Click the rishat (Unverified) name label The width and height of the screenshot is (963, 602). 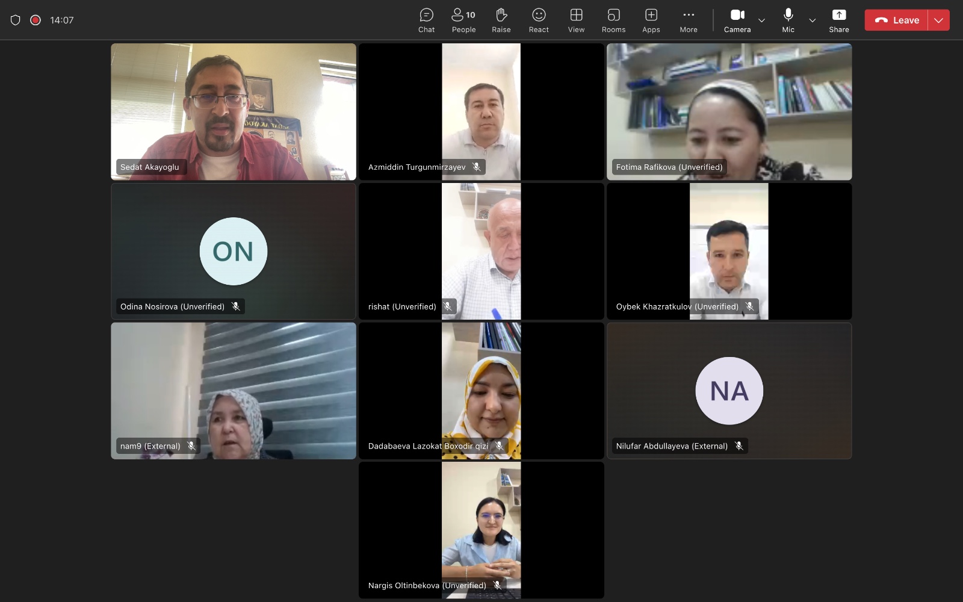[402, 306]
